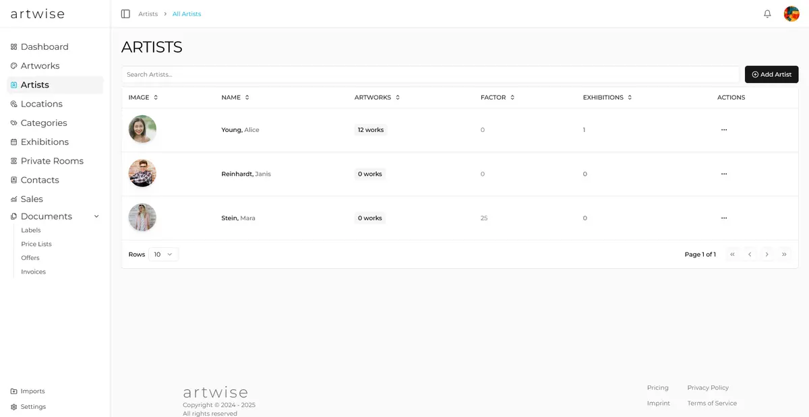Open the Privacy Policy link
The width and height of the screenshot is (809, 417).
(x=707, y=387)
